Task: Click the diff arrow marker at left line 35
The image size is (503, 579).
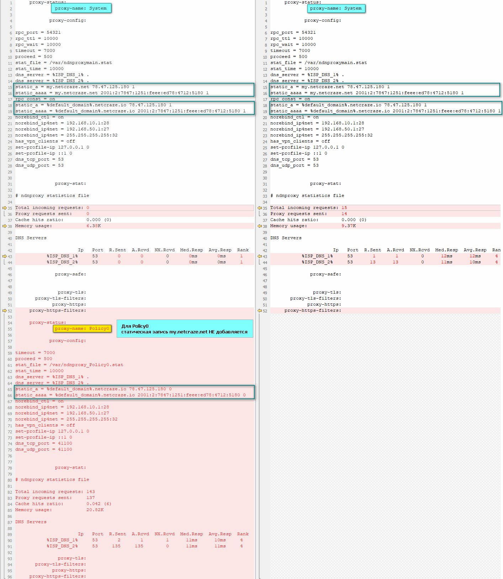Action: [5, 208]
